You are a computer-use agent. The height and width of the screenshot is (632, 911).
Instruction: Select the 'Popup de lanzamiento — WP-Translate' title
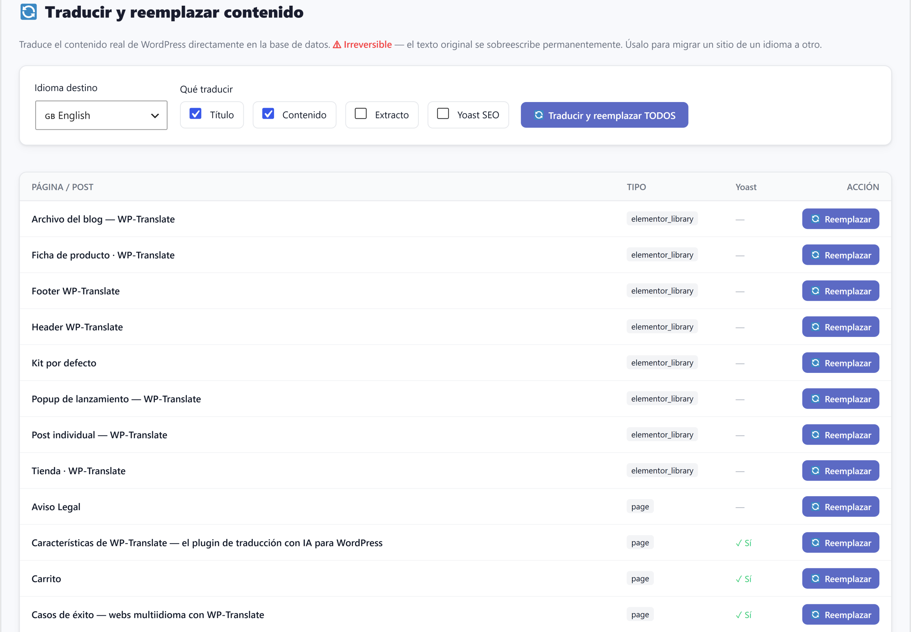pyautogui.click(x=116, y=399)
